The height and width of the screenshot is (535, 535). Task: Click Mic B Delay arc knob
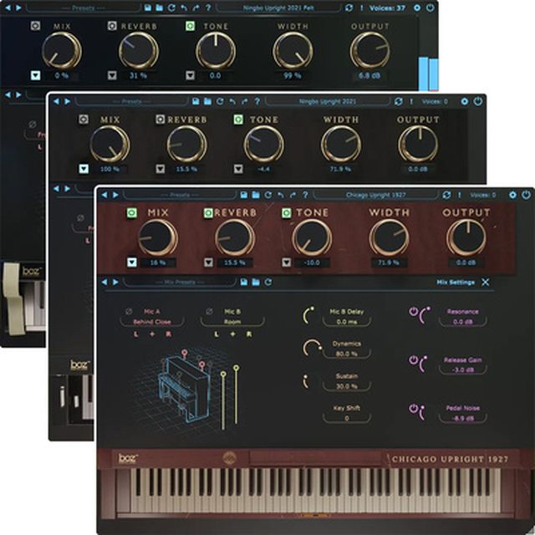[308, 315]
